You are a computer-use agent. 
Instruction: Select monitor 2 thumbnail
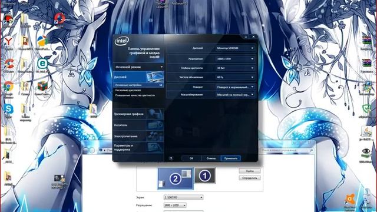point(176,179)
